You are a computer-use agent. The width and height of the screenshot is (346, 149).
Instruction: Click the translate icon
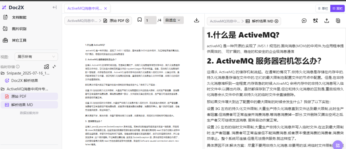point(315,21)
